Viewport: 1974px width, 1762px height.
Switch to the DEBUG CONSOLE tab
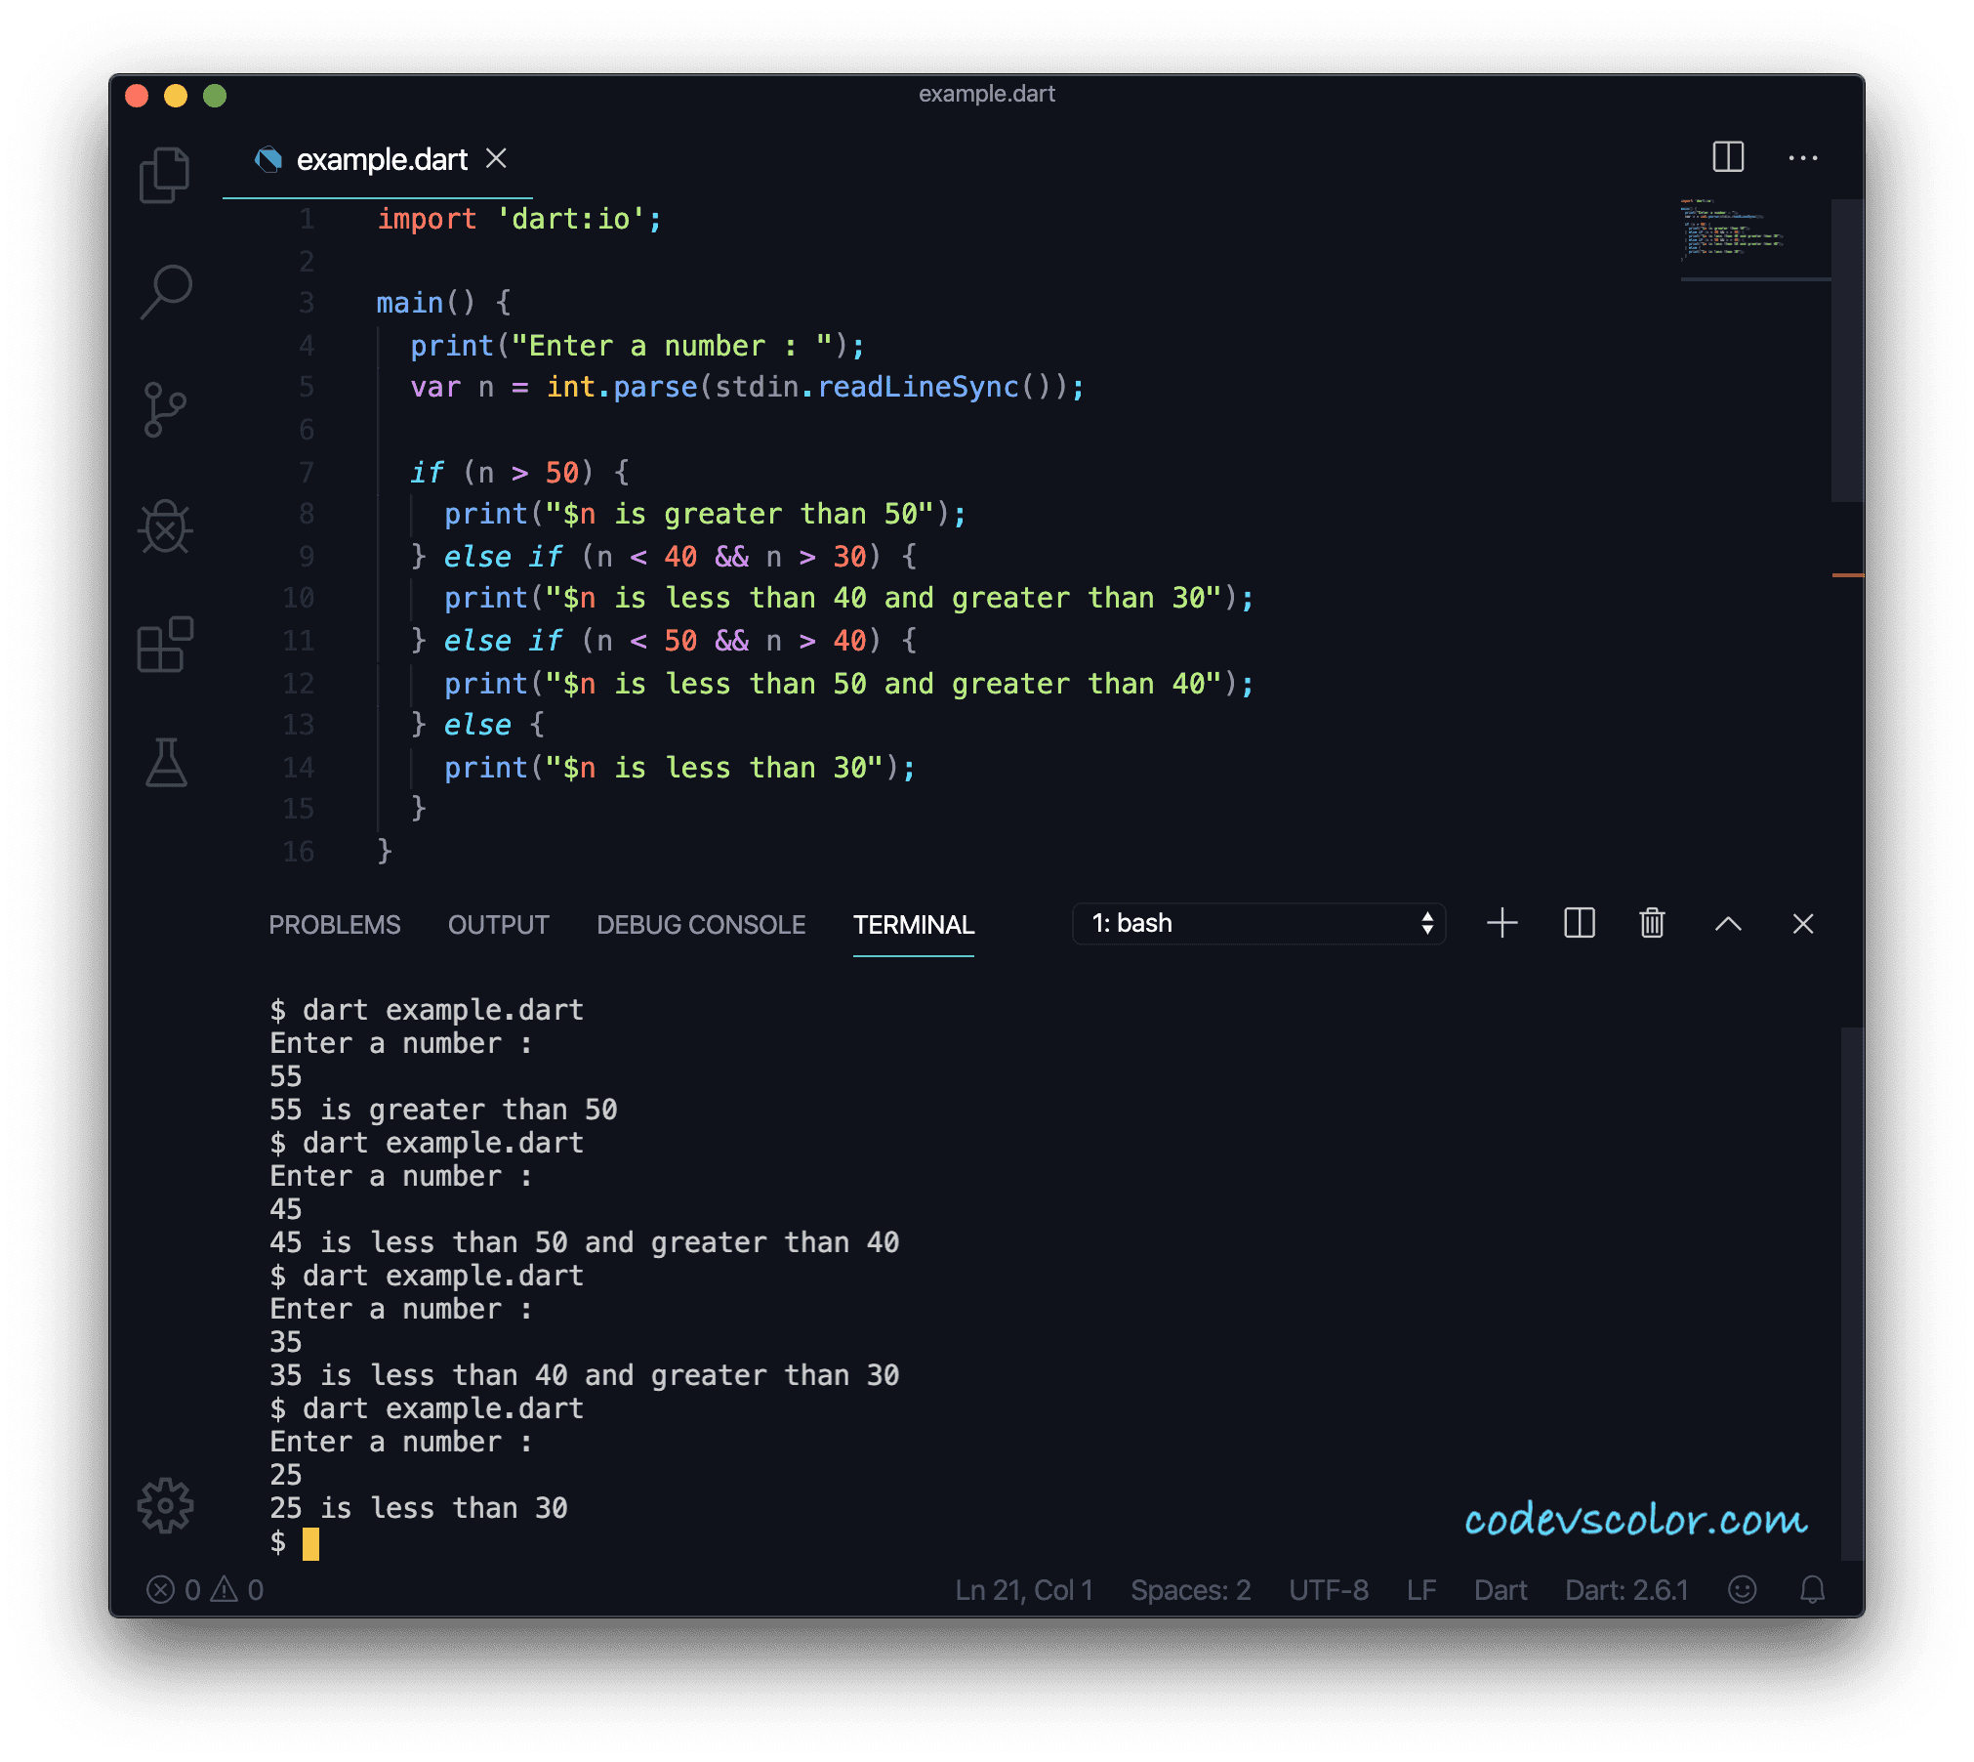pos(701,925)
